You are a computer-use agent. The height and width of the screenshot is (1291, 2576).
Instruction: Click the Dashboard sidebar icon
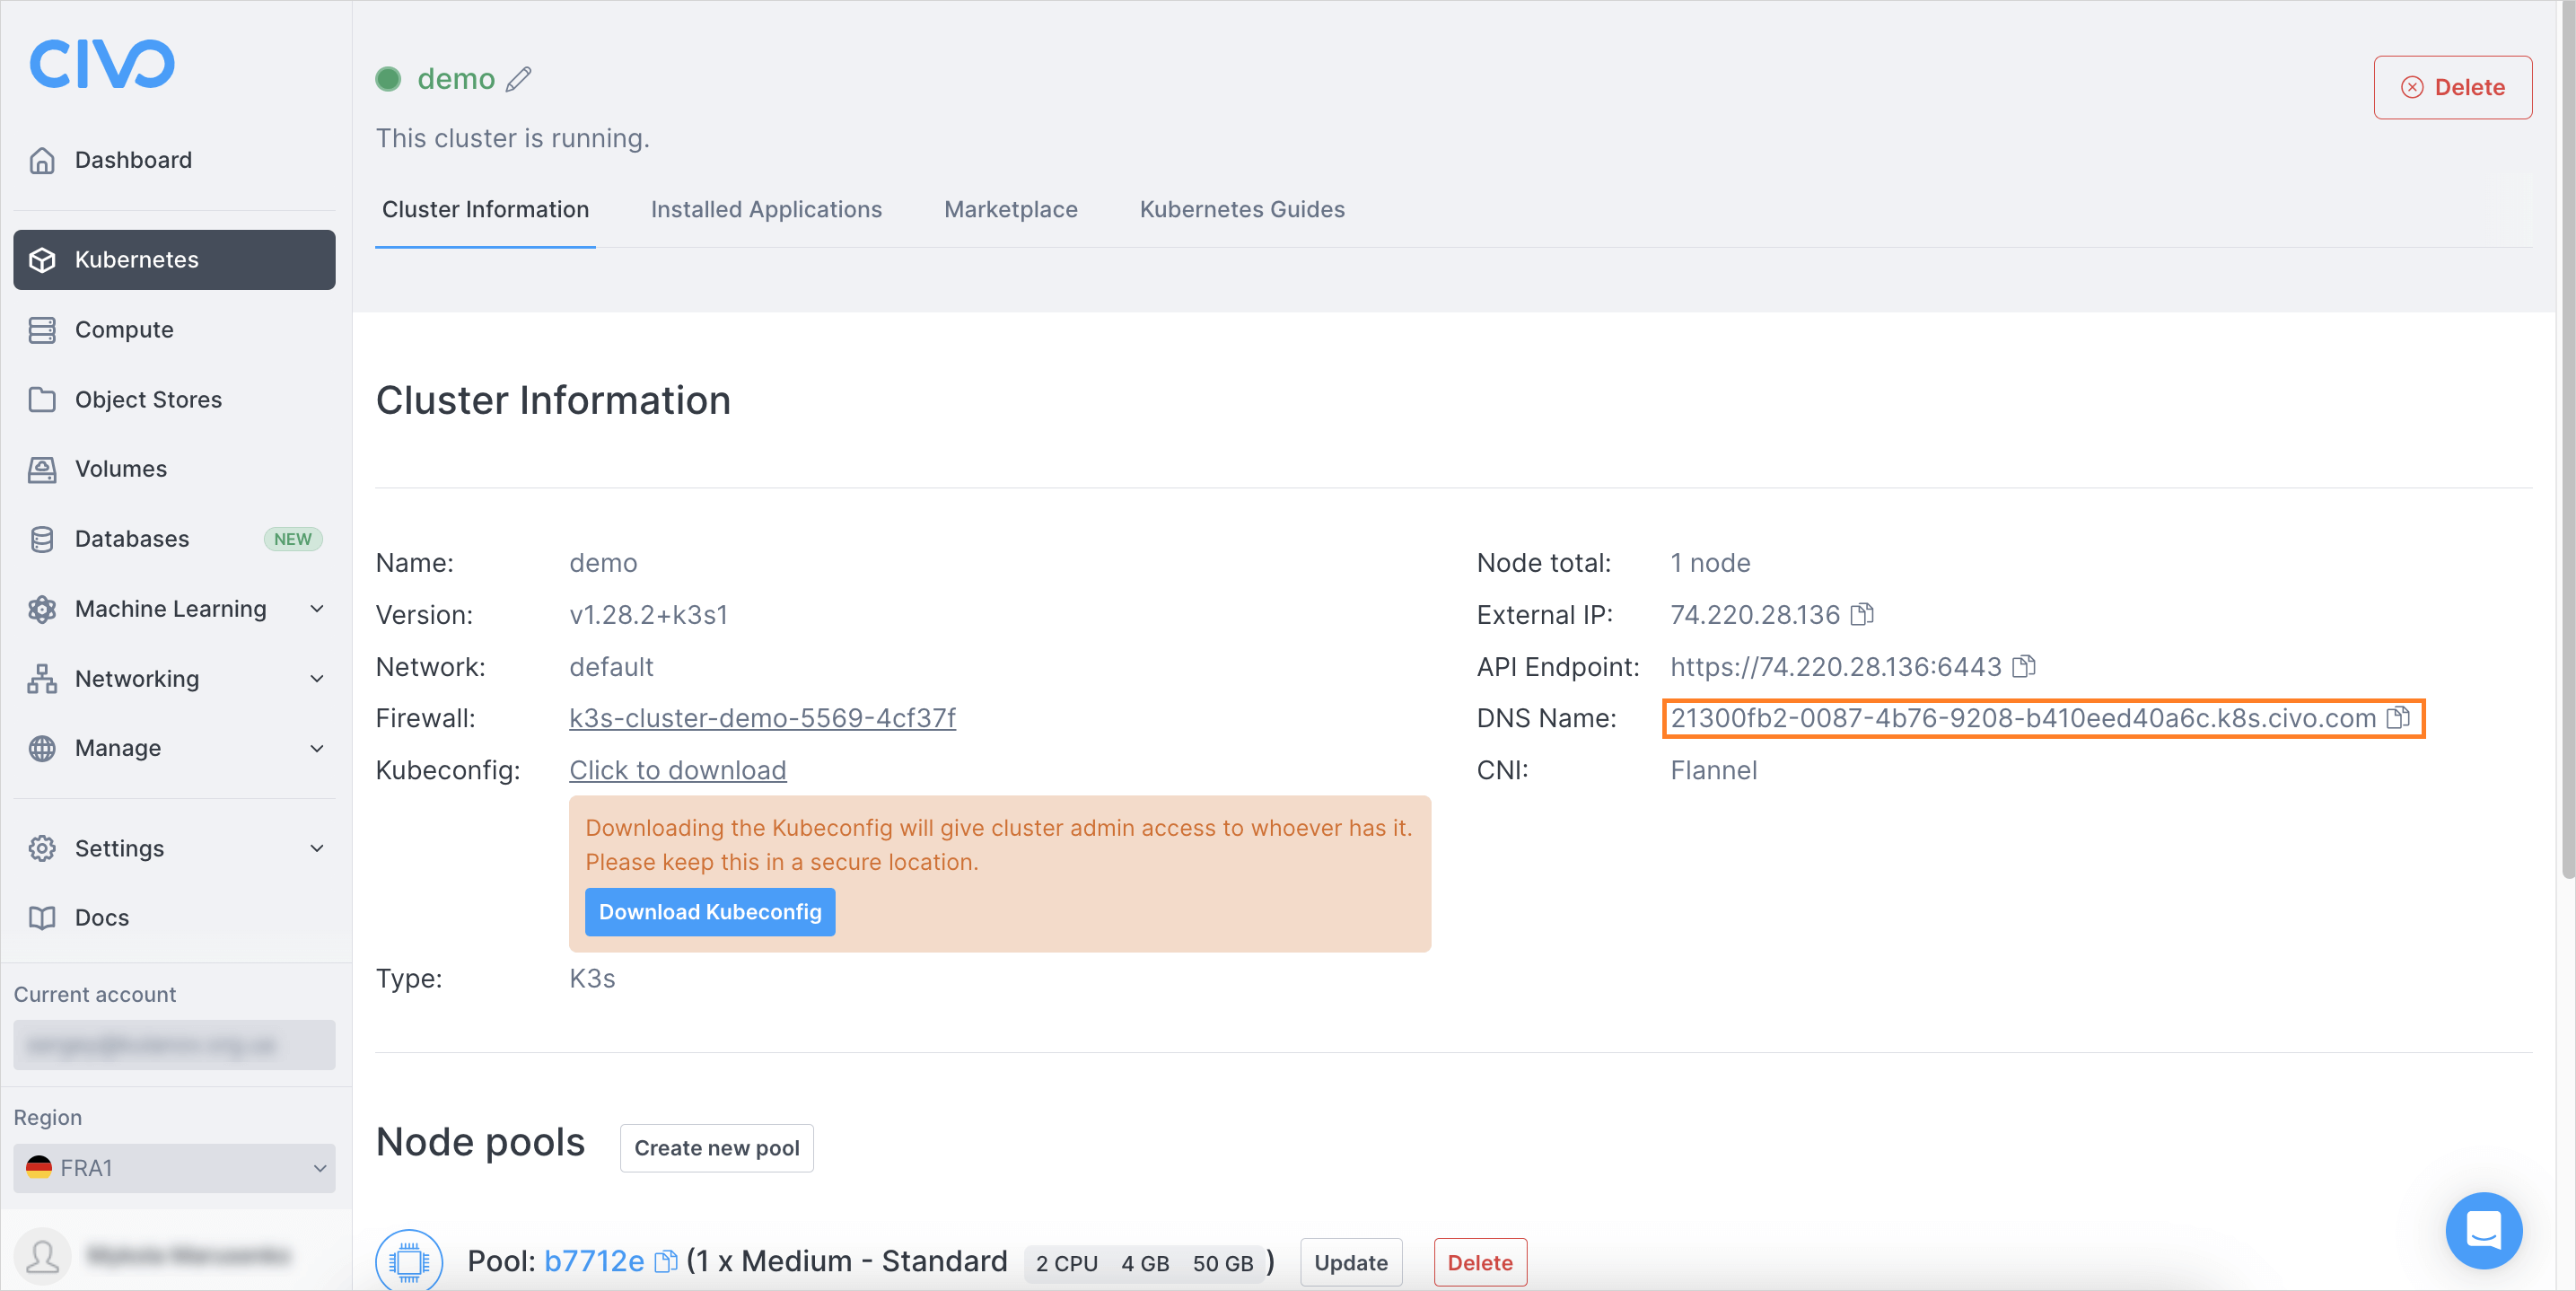(x=43, y=158)
